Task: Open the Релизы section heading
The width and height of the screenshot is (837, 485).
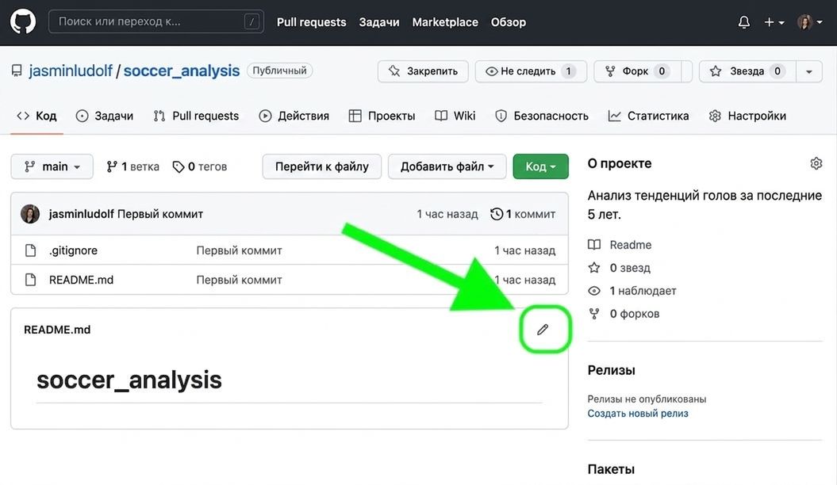Action: point(611,370)
